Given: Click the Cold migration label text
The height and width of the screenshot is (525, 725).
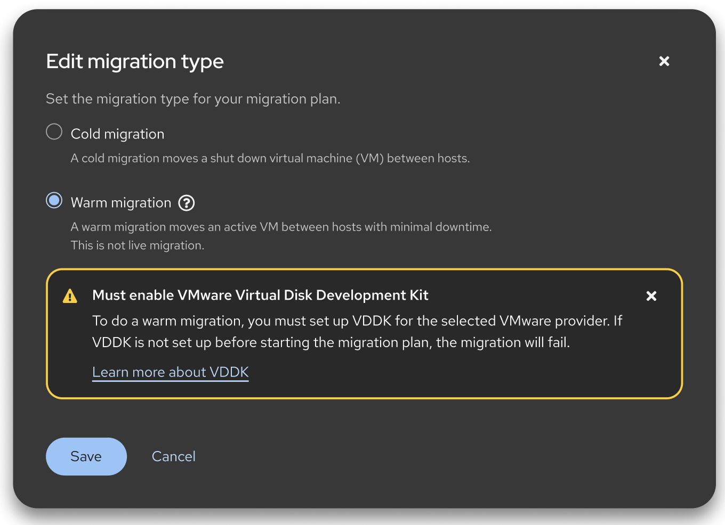Looking at the screenshot, I should pyautogui.click(x=117, y=134).
